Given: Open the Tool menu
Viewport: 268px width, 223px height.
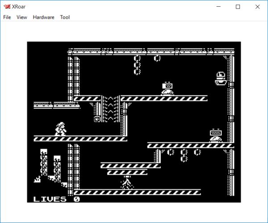Looking at the screenshot, I should coord(65,17).
